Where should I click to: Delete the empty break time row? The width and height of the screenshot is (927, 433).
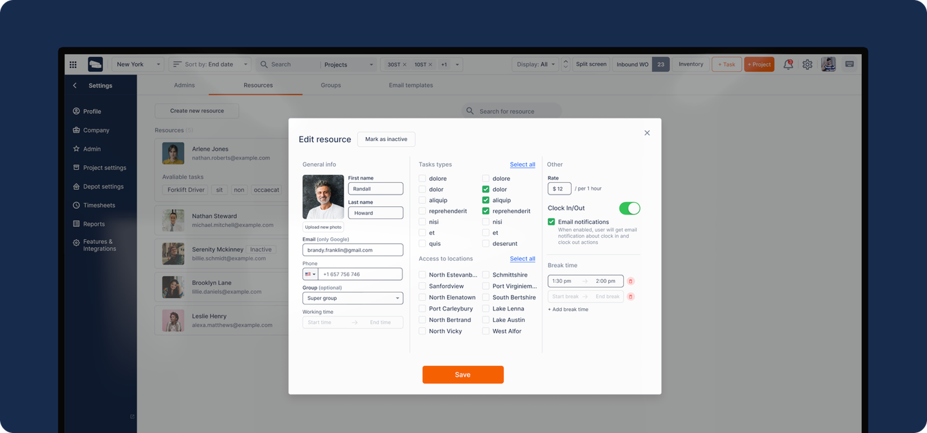click(631, 297)
